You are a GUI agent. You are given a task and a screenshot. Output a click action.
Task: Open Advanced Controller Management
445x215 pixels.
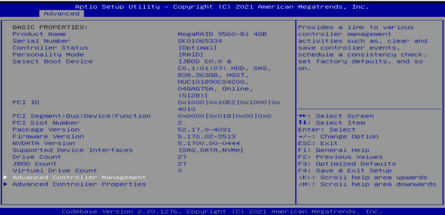(x=79, y=177)
